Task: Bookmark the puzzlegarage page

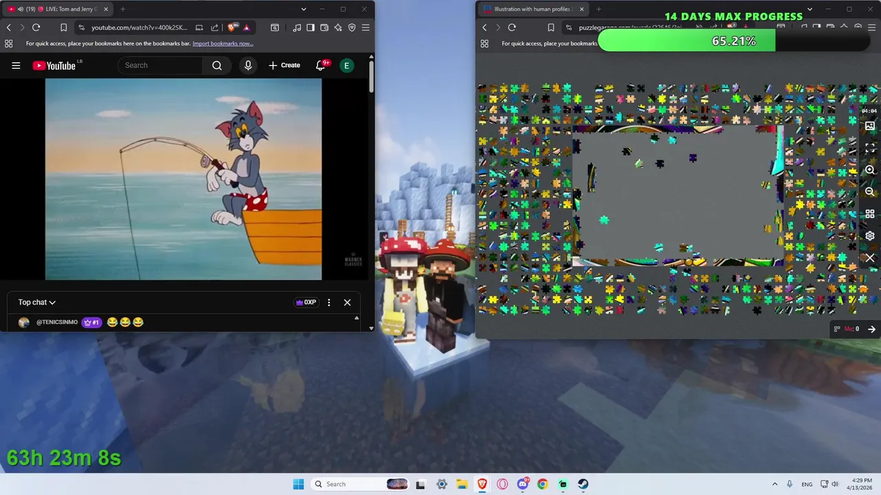Action: (x=551, y=27)
